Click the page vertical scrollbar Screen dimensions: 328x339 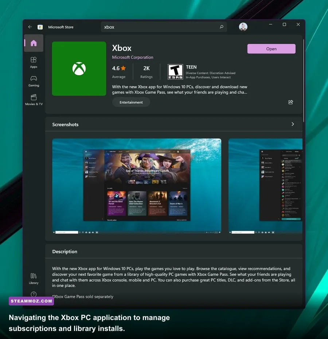tap(304, 80)
